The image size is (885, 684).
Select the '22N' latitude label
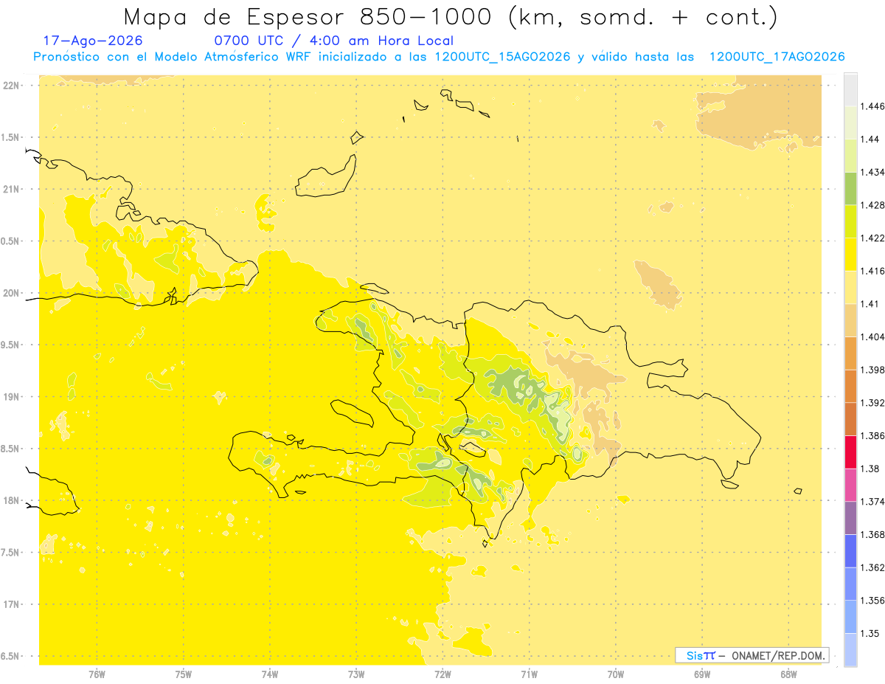pos(13,86)
